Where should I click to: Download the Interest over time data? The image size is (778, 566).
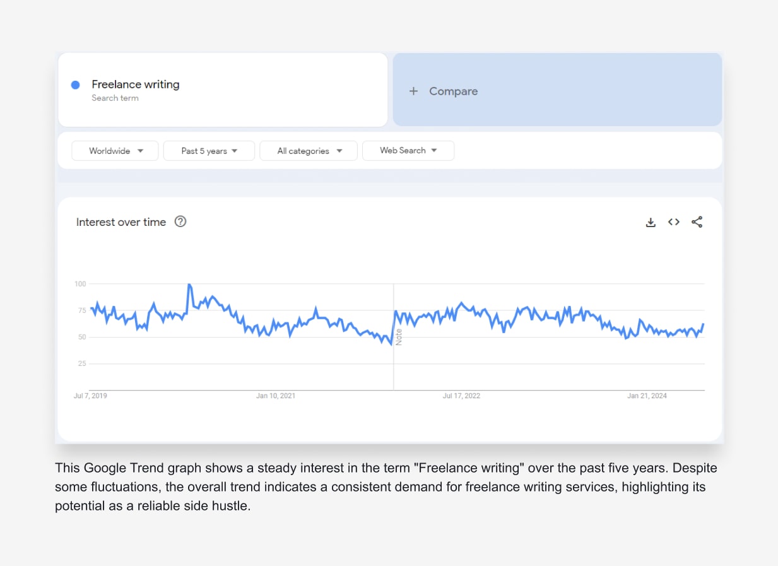pyautogui.click(x=651, y=222)
